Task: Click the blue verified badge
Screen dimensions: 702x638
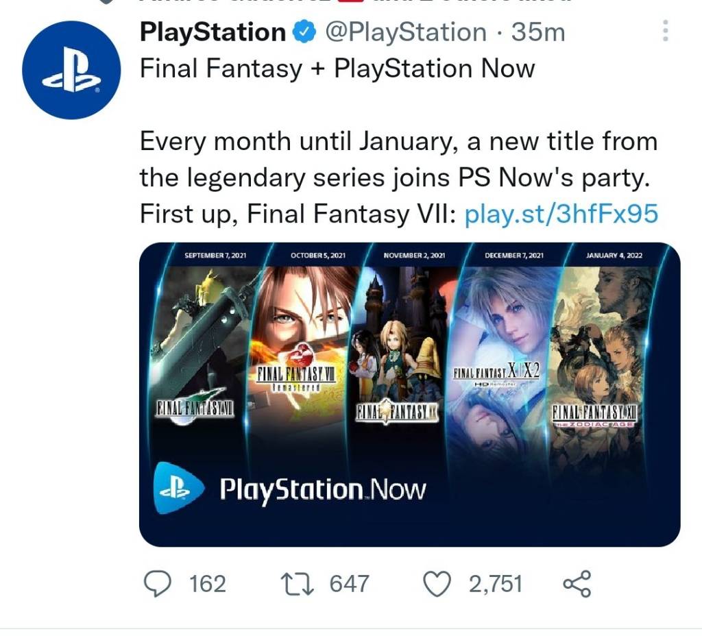Action: point(304,32)
